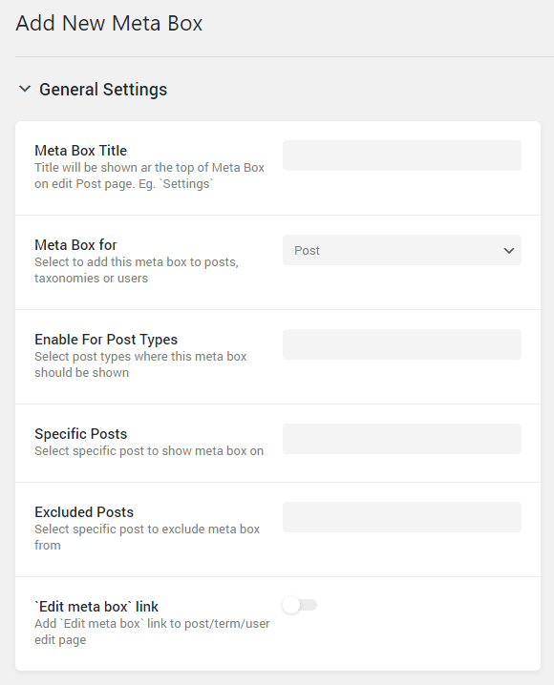Image resolution: width=554 pixels, height=685 pixels.
Task: Click the General Settings heading
Action: coord(103,90)
